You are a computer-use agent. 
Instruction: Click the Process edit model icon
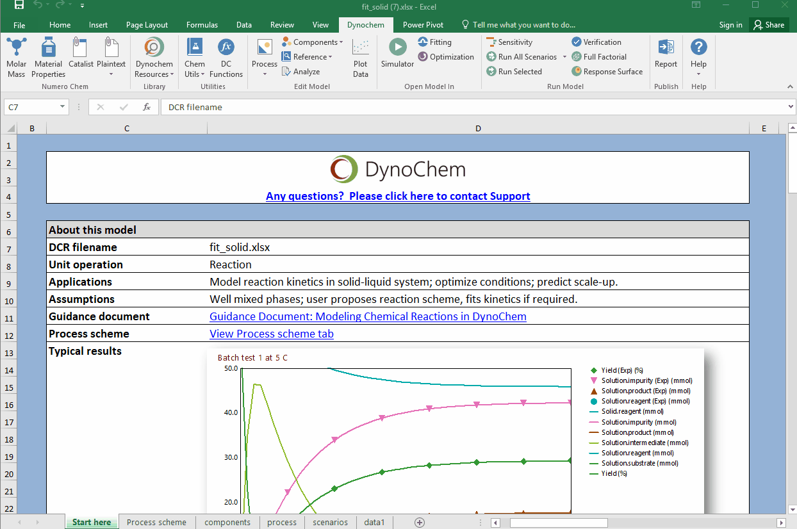pos(265,58)
